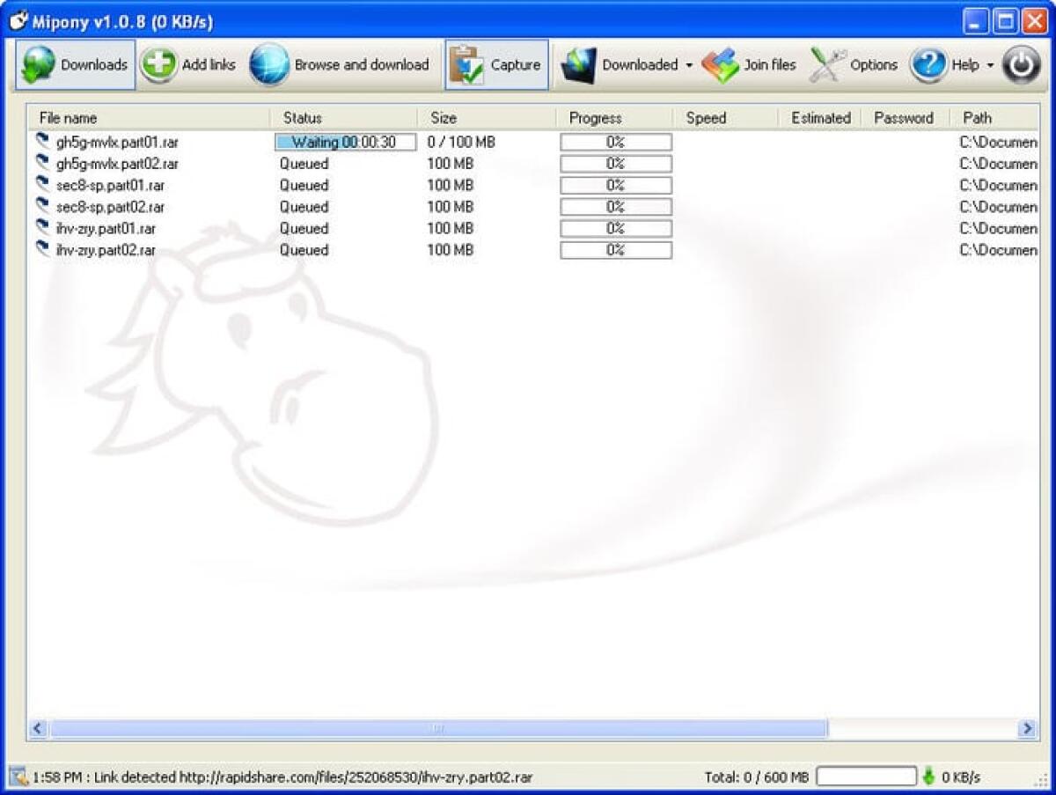Click the horizontal scrollbar right arrow
Screen dimensions: 1056x795
pos(1027,728)
